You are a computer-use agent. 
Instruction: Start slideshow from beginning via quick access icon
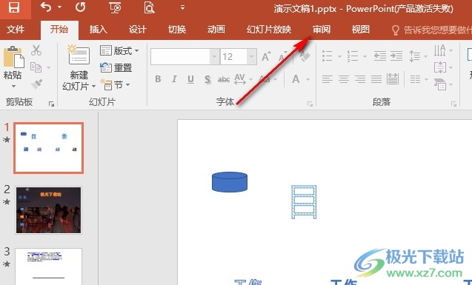[x=115, y=7]
